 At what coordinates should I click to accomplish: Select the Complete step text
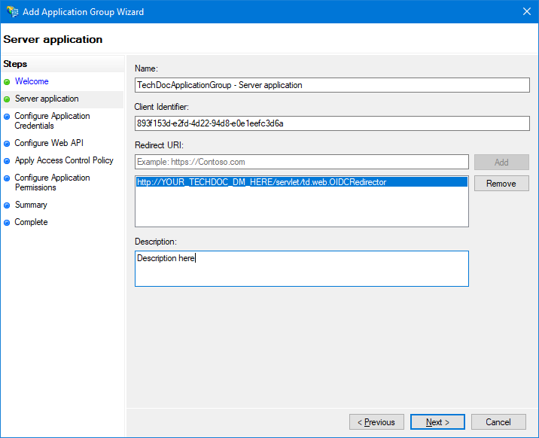click(31, 222)
